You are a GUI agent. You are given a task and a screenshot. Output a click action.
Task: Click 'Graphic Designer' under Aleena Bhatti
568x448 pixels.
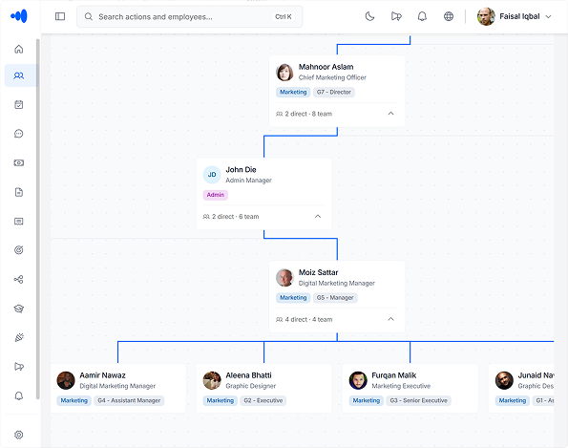coord(251,386)
